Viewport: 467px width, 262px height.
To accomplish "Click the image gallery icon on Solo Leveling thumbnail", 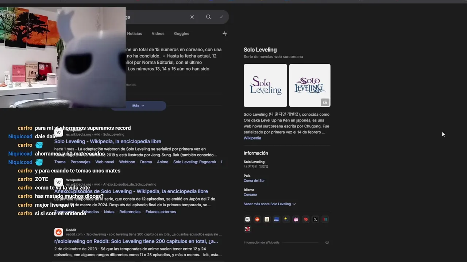I will tap(325, 102).
